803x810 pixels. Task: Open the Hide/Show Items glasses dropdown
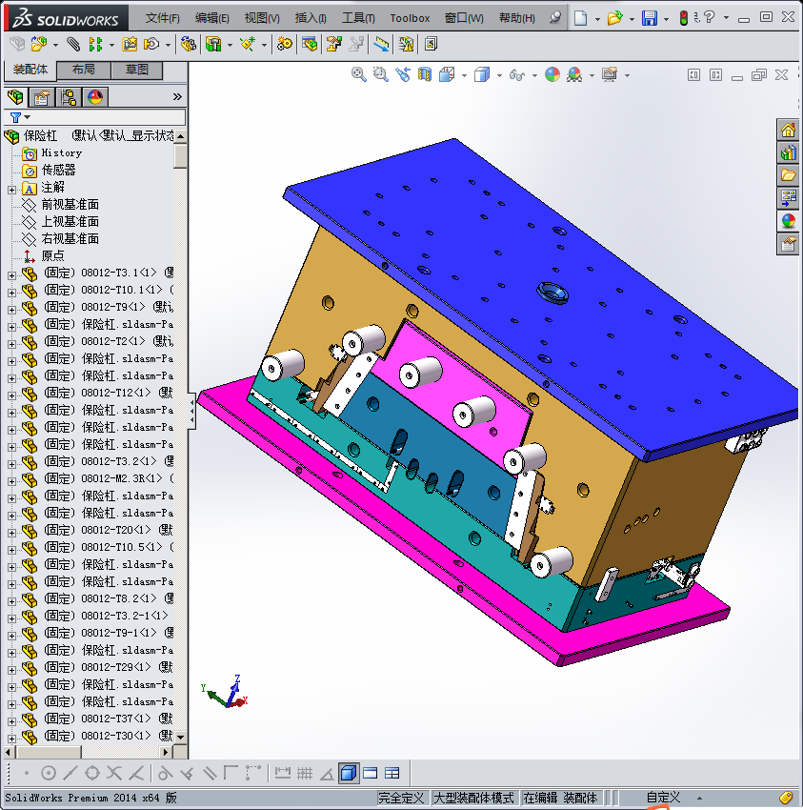[x=534, y=75]
